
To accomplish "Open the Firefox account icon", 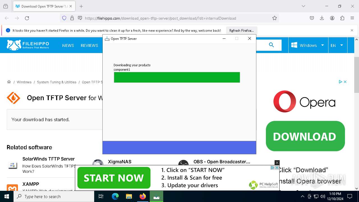I will point(332,18).
